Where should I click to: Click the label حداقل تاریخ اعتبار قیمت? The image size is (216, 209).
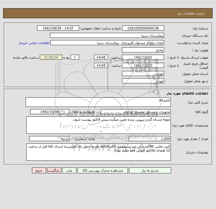pos(196,66)
